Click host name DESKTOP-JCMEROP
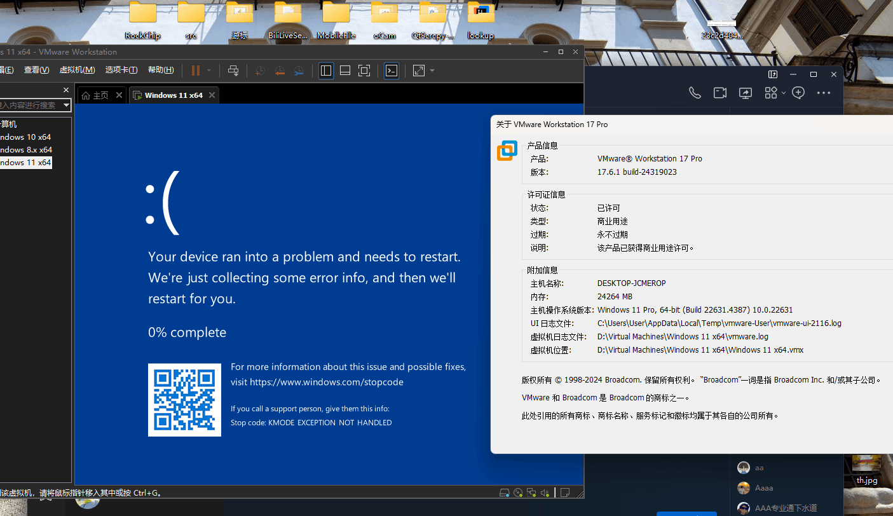893x516 pixels. [632, 283]
